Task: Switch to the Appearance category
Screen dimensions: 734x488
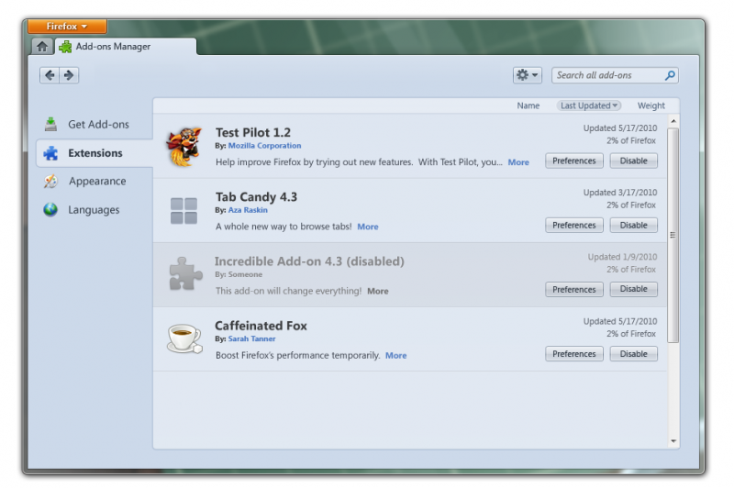Action: pos(97,182)
